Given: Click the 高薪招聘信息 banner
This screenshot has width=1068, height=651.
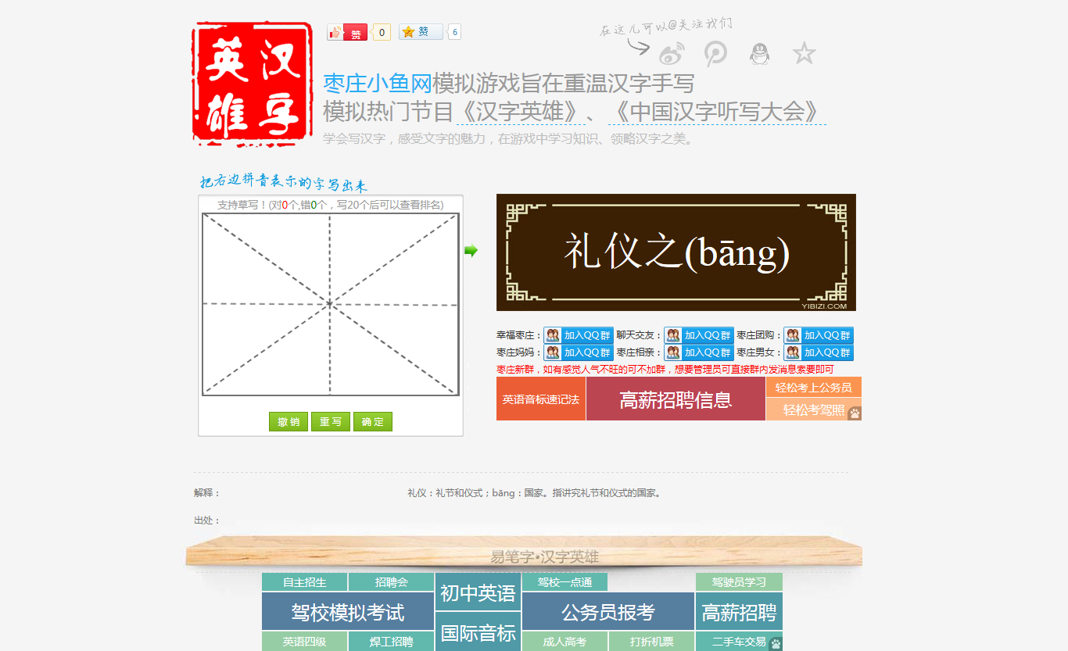Looking at the screenshot, I should [x=675, y=398].
